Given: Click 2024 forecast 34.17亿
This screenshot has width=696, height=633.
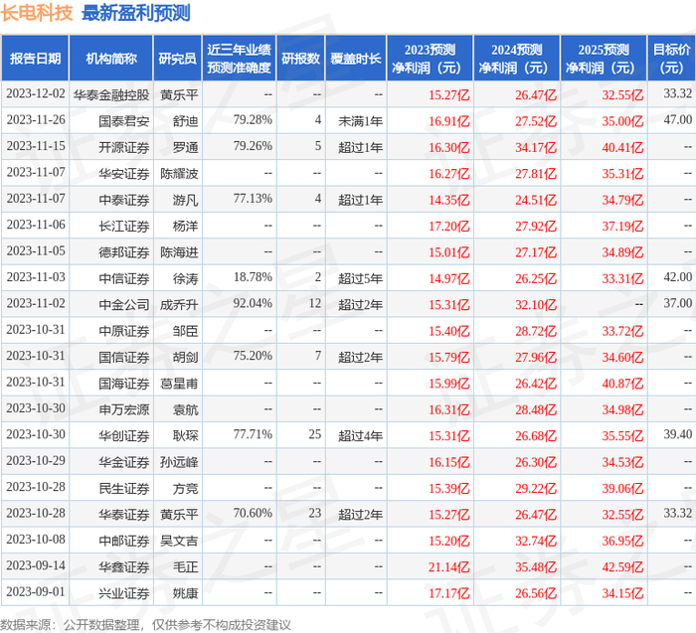Looking at the screenshot, I should [536, 147].
